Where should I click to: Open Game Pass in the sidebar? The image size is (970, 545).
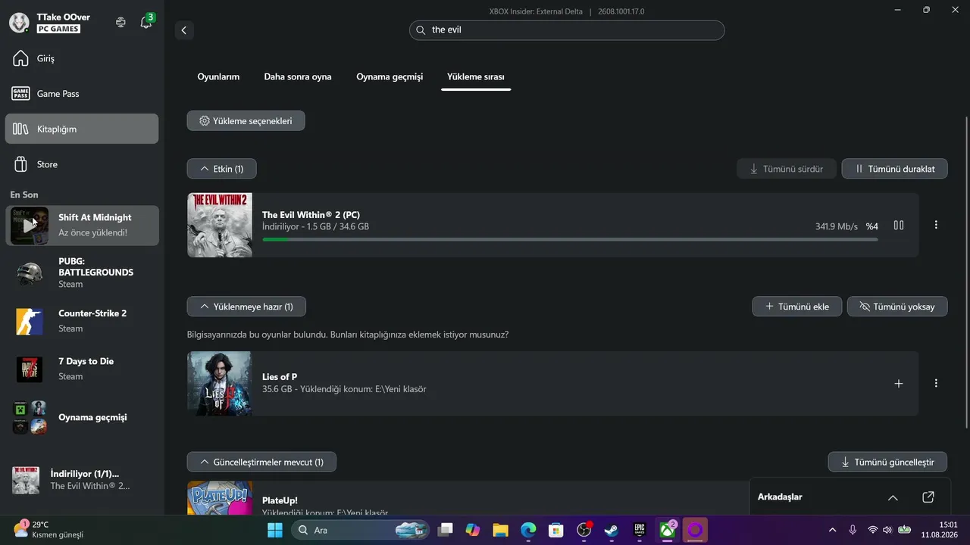click(82, 94)
